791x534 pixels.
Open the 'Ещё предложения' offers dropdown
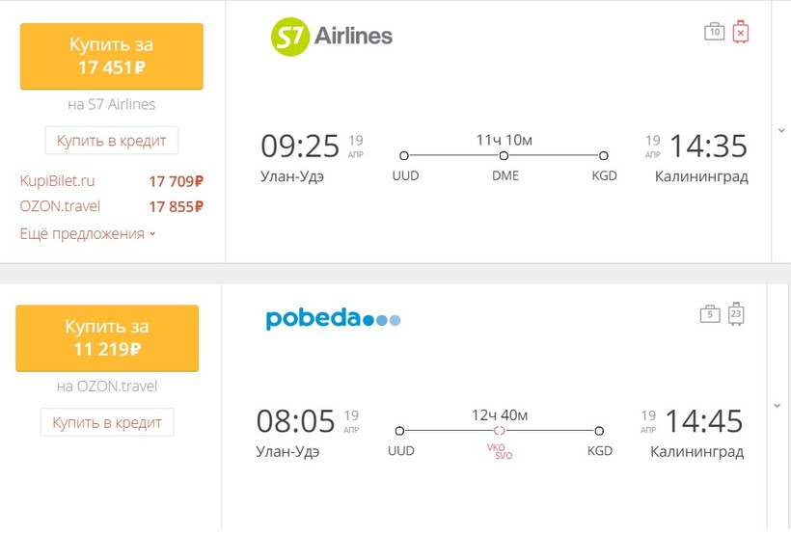(x=87, y=234)
